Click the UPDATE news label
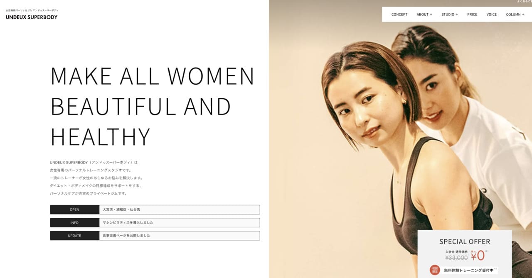Viewport: 532px width, 278px height. (74, 236)
